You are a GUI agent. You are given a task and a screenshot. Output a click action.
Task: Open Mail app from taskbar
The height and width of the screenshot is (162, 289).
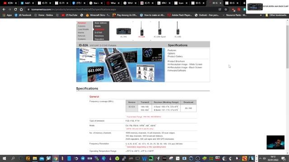click(42, 158)
